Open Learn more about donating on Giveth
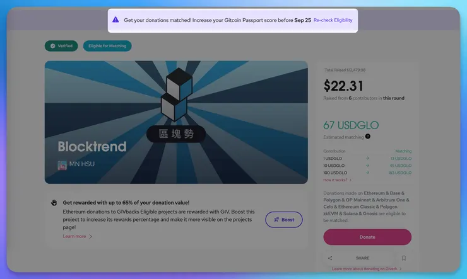 pyautogui.click(x=364, y=269)
